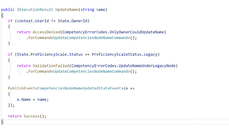Click the Success() call

pos(35,116)
